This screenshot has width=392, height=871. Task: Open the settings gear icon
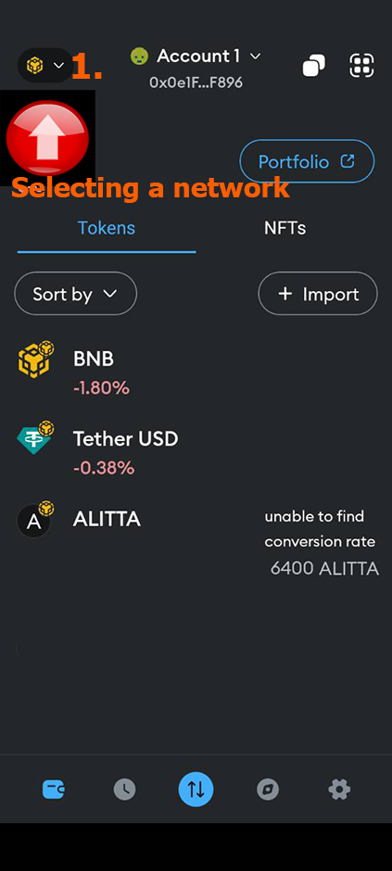click(x=339, y=789)
